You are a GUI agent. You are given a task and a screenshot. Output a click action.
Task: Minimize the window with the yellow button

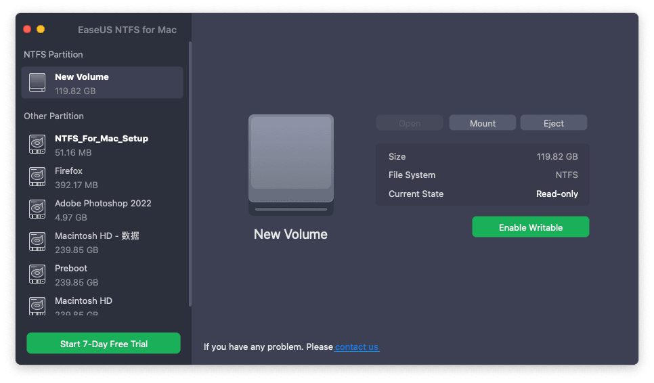[41, 29]
